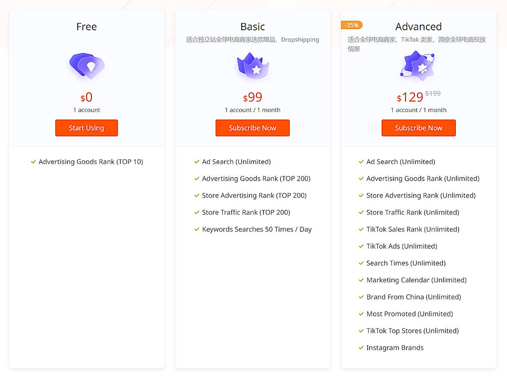Click the Free plan diamond icon
This screenshot has width=507, height=377.
point(86,67)
